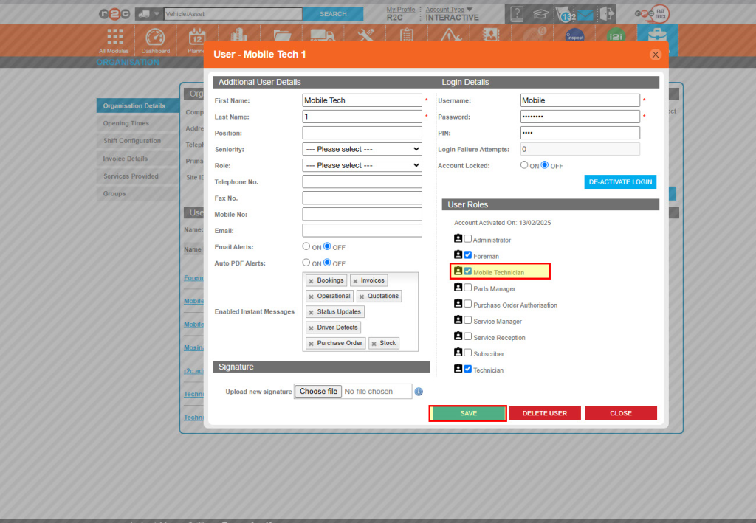Viewport: 756px width, 523px height.
Task: Open the All Modules grid icon
Action: pyautogui.click(x=113, y=34)
